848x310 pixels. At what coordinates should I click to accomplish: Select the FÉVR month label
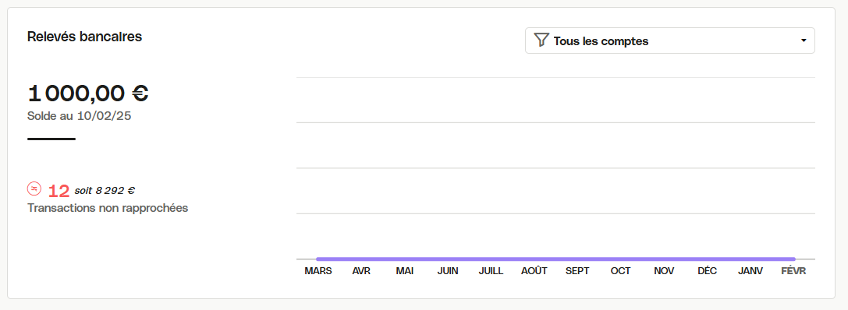(793, 271)
